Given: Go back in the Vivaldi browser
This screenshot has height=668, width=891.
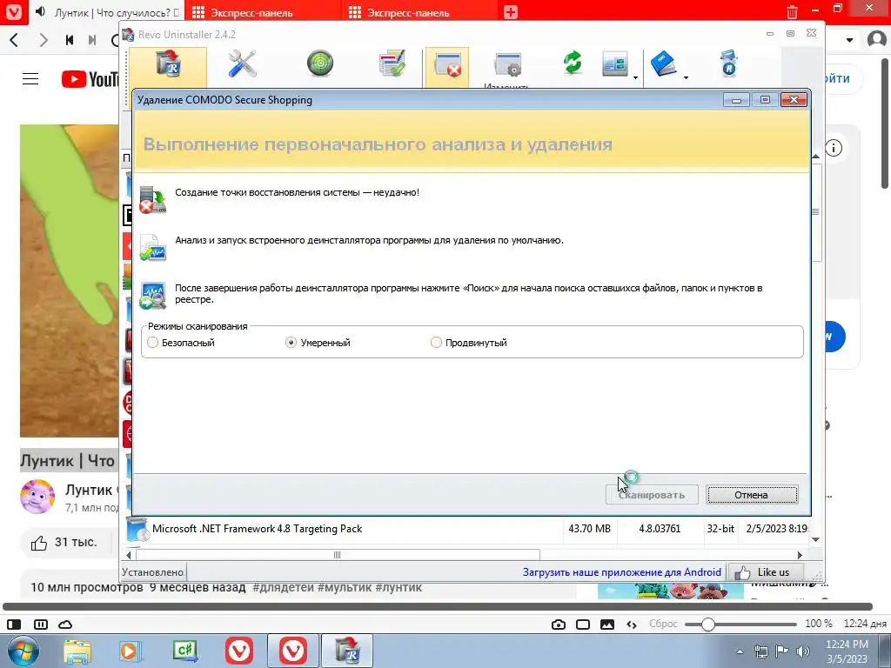Looking at the screenshot, I should coord(15,40).
